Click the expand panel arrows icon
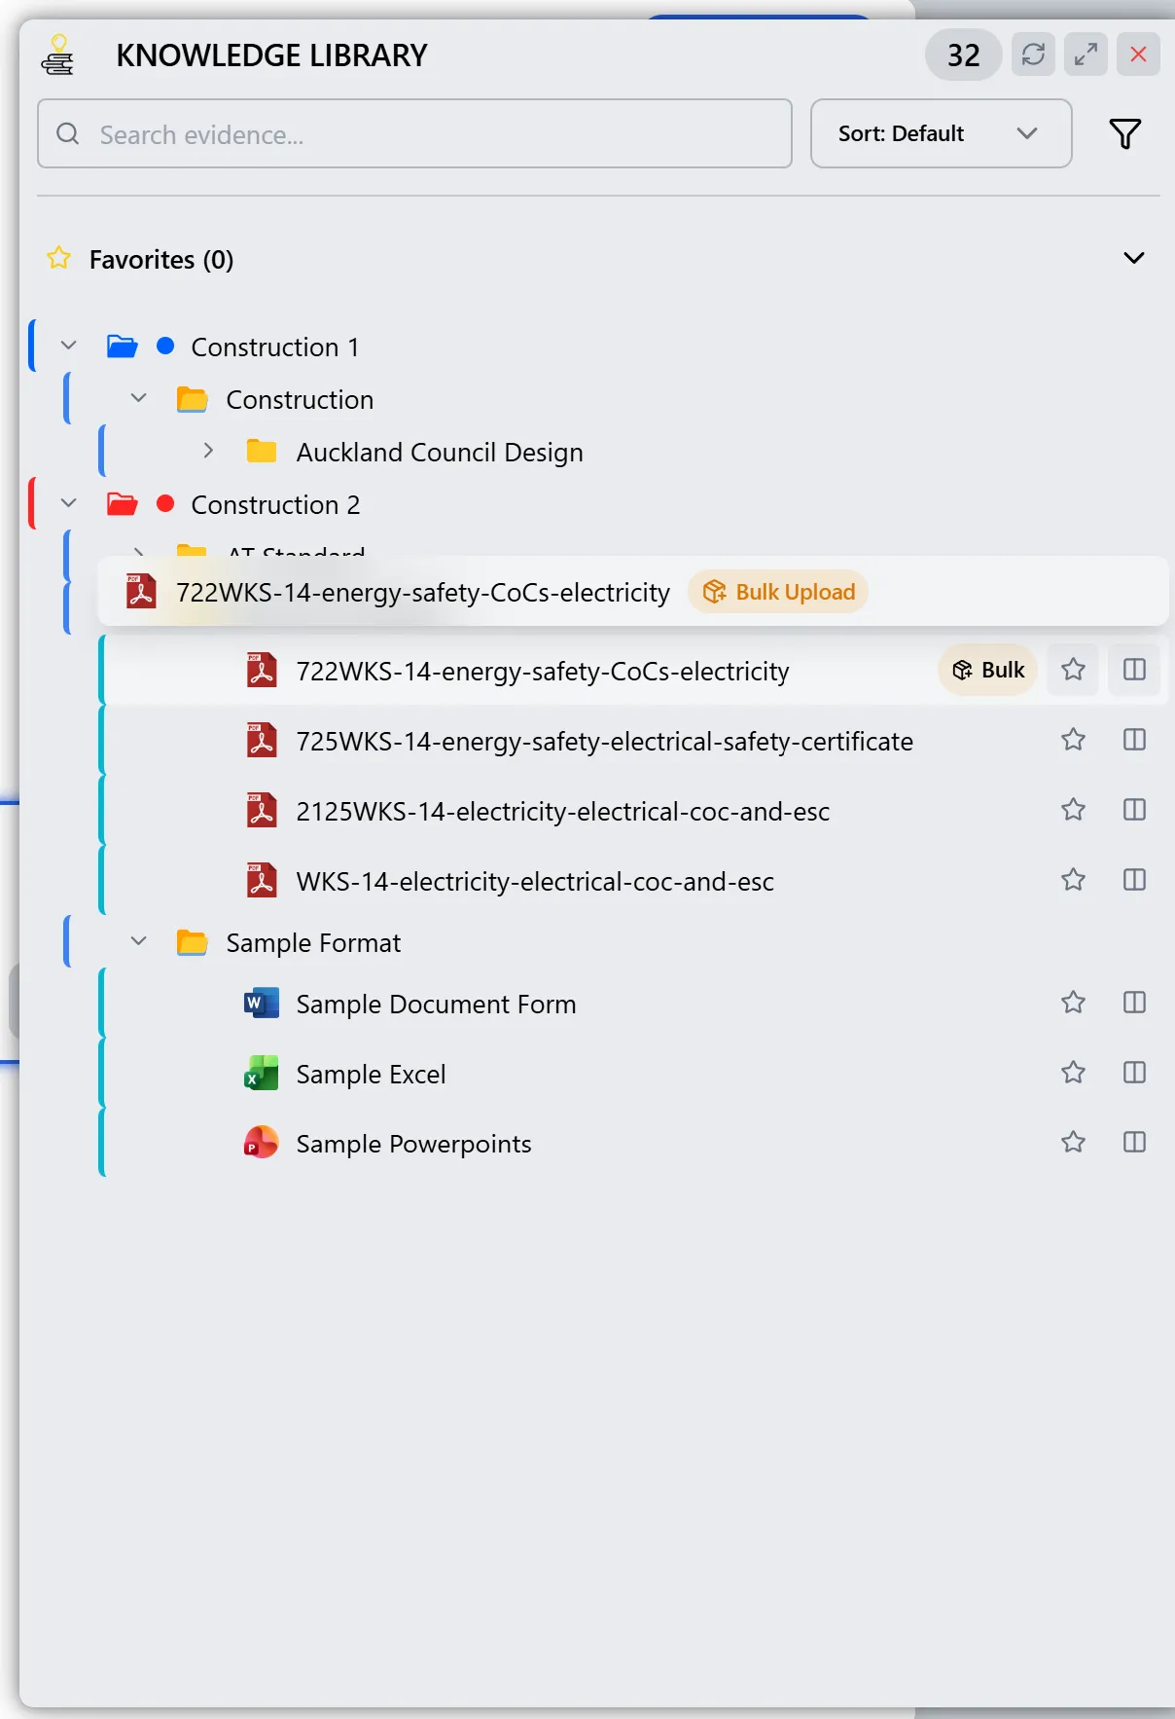1175x1719 pixels. (1086, 55)
